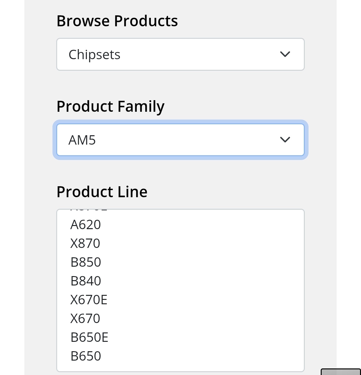Viewport: 361px width, 375px height.
Task: Click the chevron arrow beside Chipsets
Action: coord(285,54)
